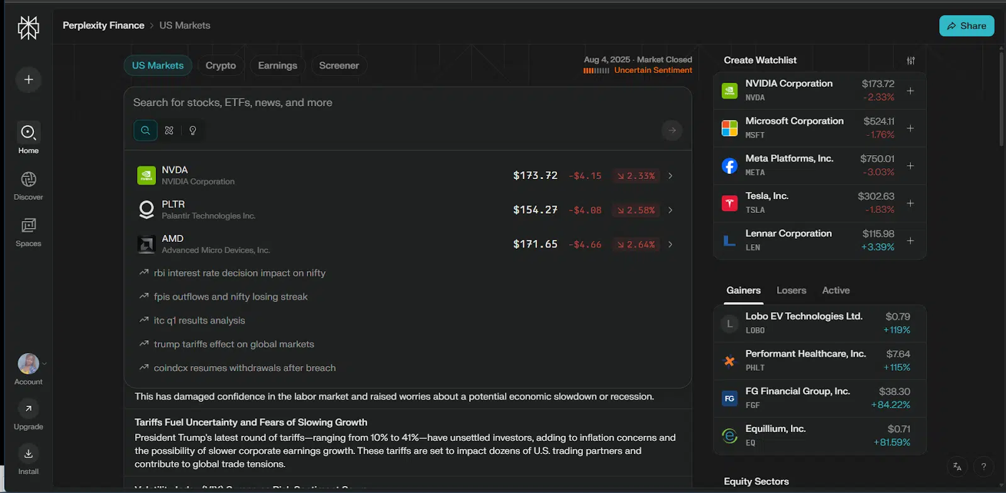1006x493 pixels.
Task: Click Perplexity Finance breadcrumb link
Action: (104, 25)
